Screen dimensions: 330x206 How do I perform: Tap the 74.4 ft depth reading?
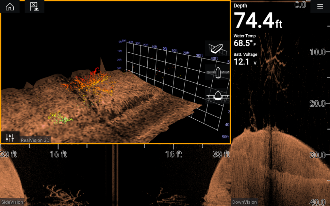point(258,20)
